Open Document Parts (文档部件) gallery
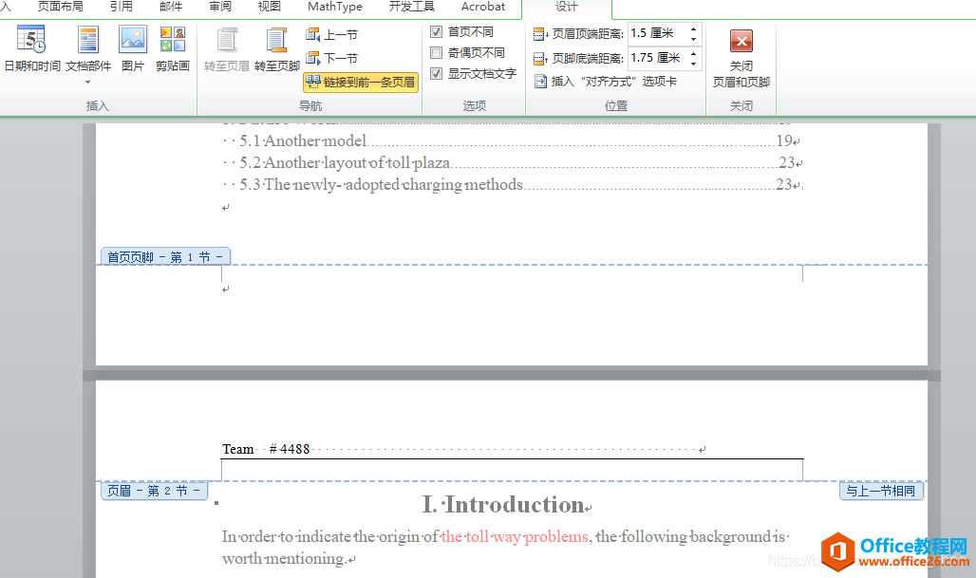The width and height of the screenshot is (976, 578). pos(87,55)
